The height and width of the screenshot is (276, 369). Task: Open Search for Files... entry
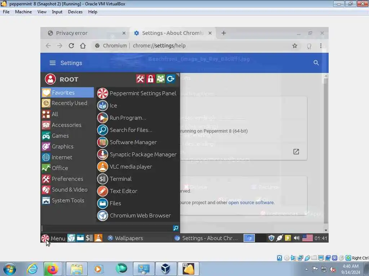click(137, 130)
